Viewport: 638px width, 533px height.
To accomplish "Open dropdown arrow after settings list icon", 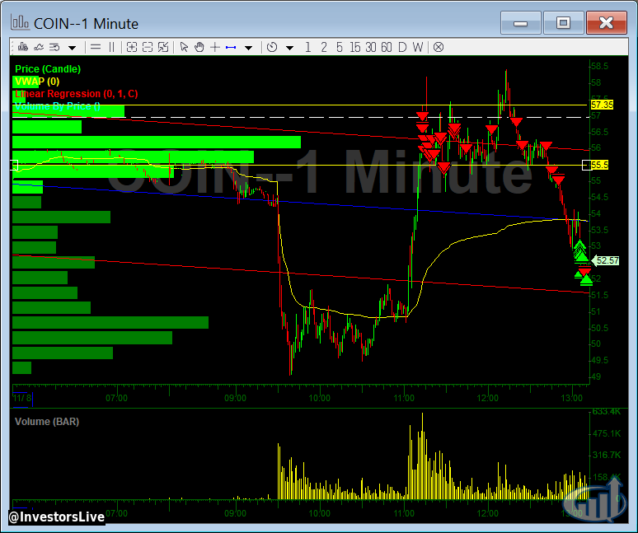I will pyautogui.click(x=72, y=48).
